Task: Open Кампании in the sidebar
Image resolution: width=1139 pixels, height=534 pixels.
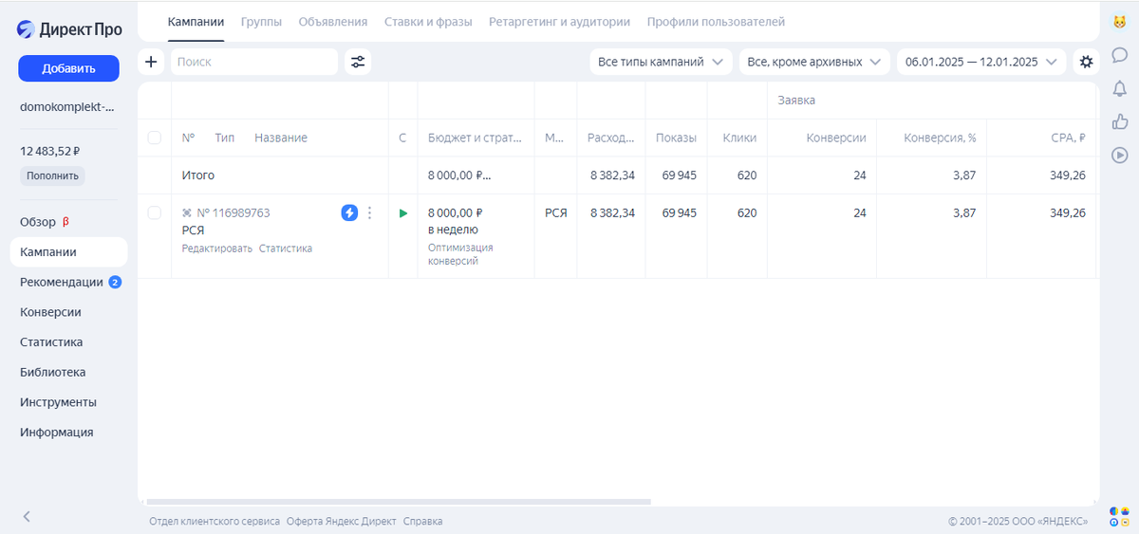Action: tap(68, 252)
